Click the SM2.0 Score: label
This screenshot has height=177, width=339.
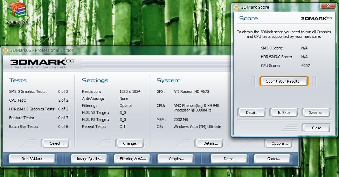click(272, 48)
